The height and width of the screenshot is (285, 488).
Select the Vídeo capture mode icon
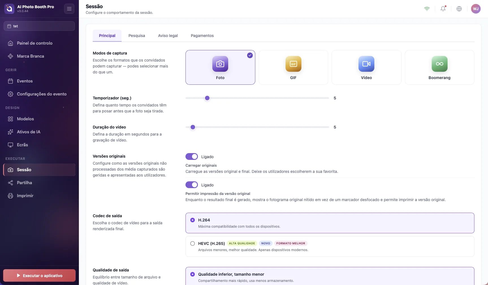[x=366, y=64]
